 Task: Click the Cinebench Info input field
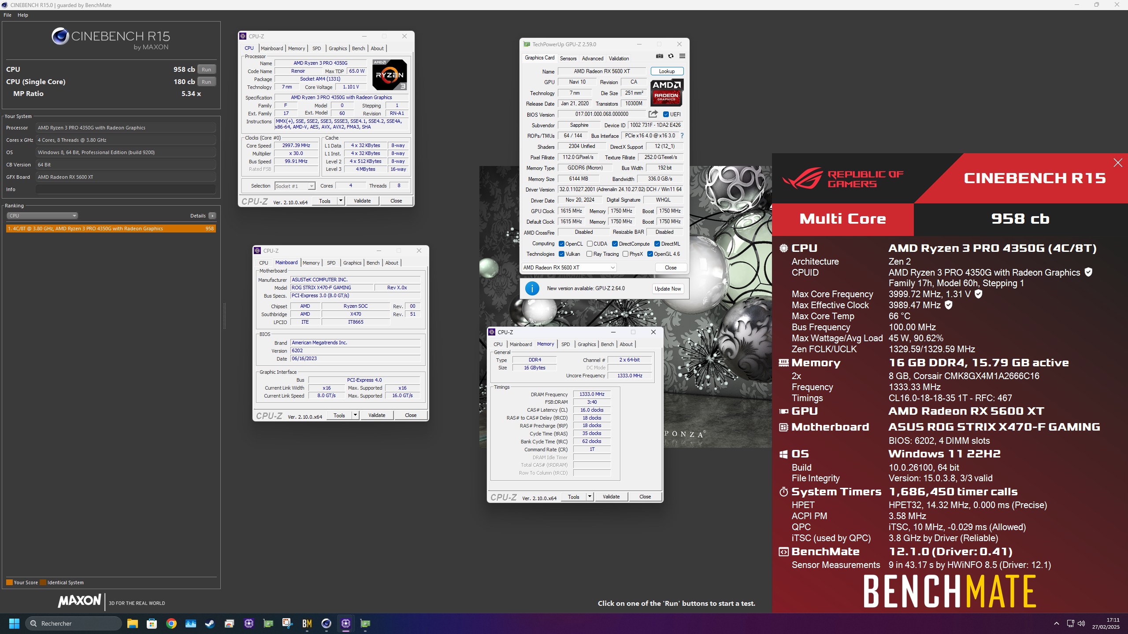(126, 189)
